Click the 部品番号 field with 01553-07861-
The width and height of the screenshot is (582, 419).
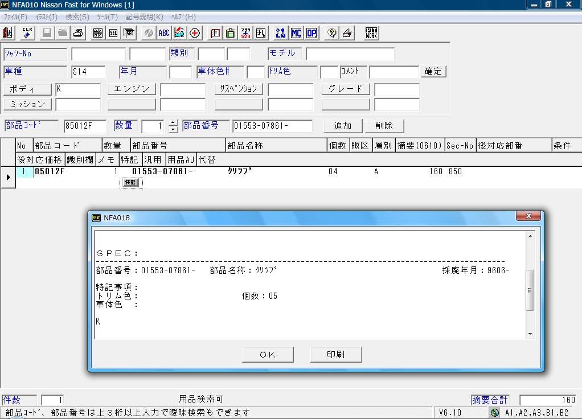point(272,126)
